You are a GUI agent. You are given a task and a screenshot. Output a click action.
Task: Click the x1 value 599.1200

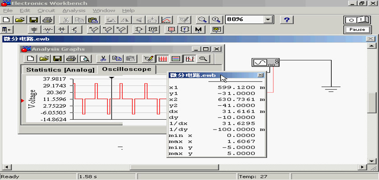[x=236, y=87]
